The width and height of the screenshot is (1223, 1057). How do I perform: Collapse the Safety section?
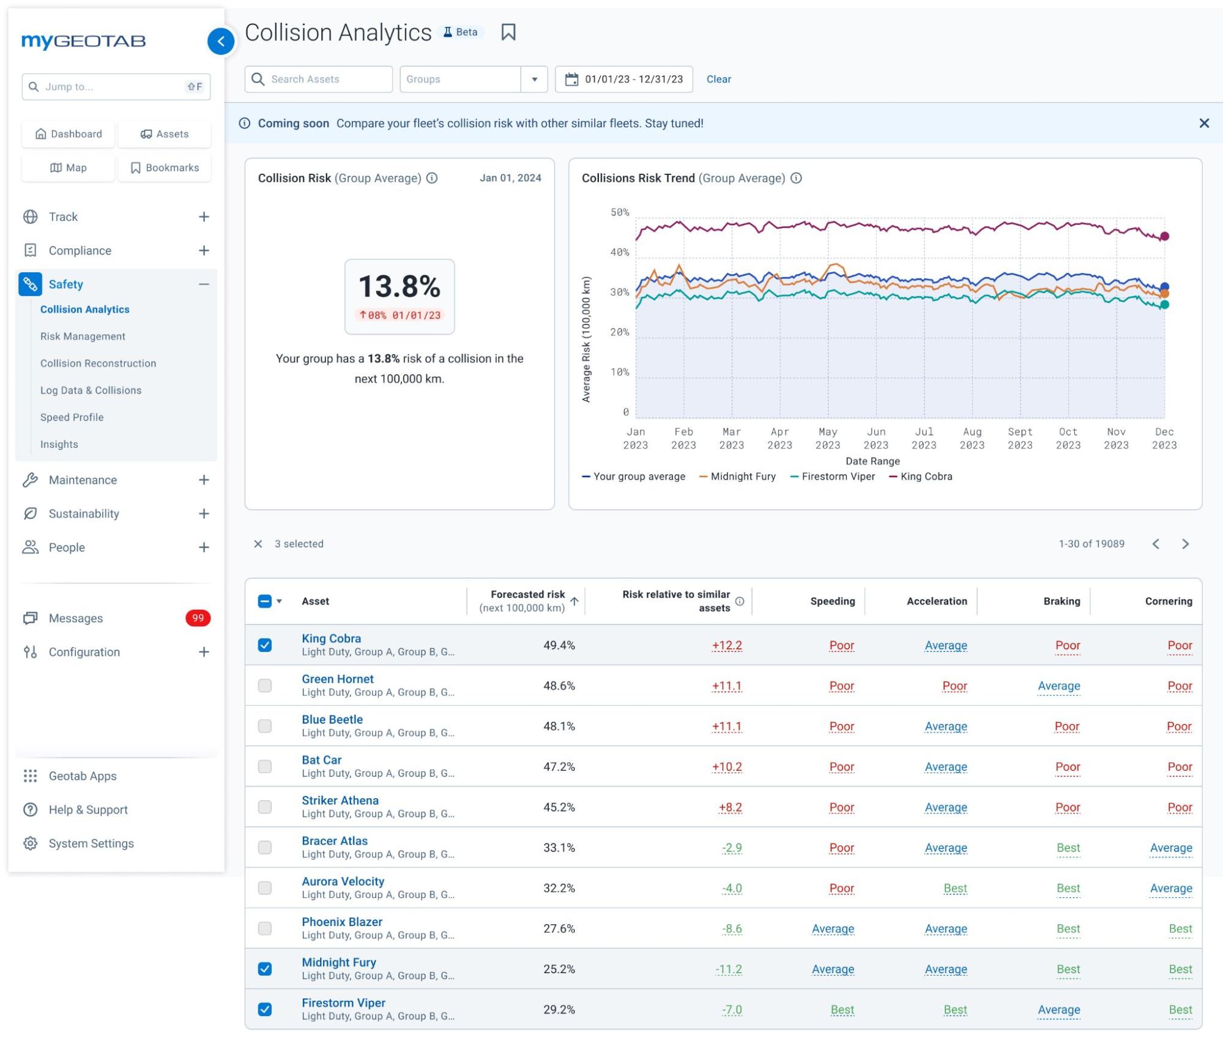pyautogui.click(x=204, y=284)
